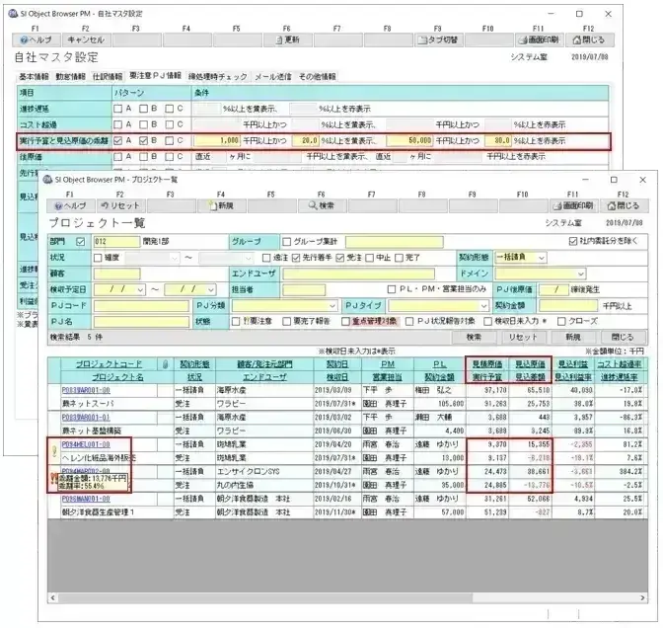
Task: Click キャンセル (F2) in the 自社マスタ設定 window
Action: 86,39
